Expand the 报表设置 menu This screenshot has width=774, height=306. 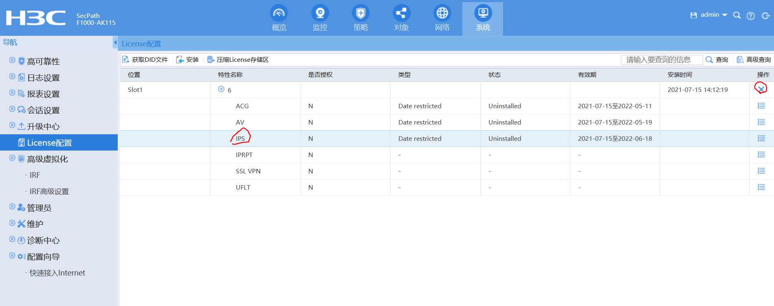(12, 93)
